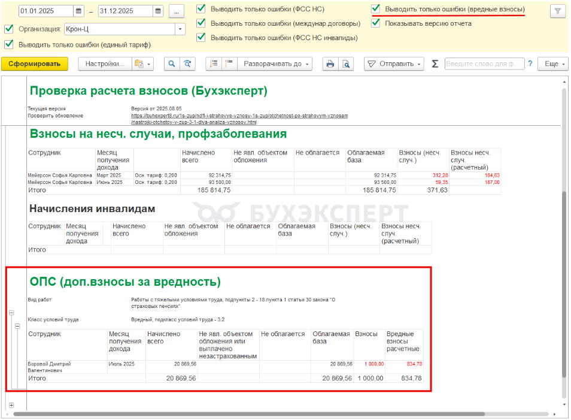This screenshot has height=420, width=571.
Task: Select the 'Текущая версия' label
Action: (x=47, y=108)
